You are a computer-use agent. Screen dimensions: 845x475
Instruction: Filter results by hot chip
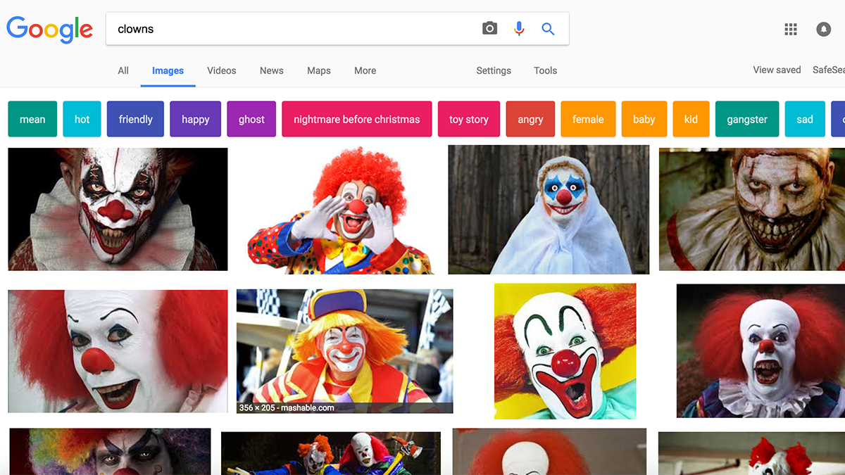point(82,119)
